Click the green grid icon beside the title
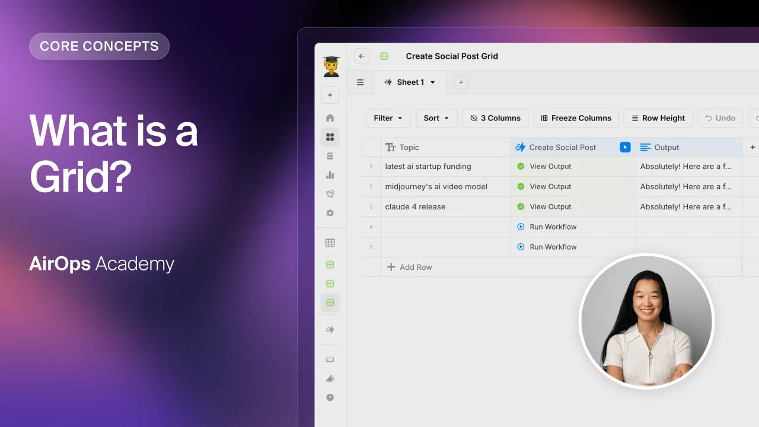This screenshot has height=427, width=759. tap(384, 56)
